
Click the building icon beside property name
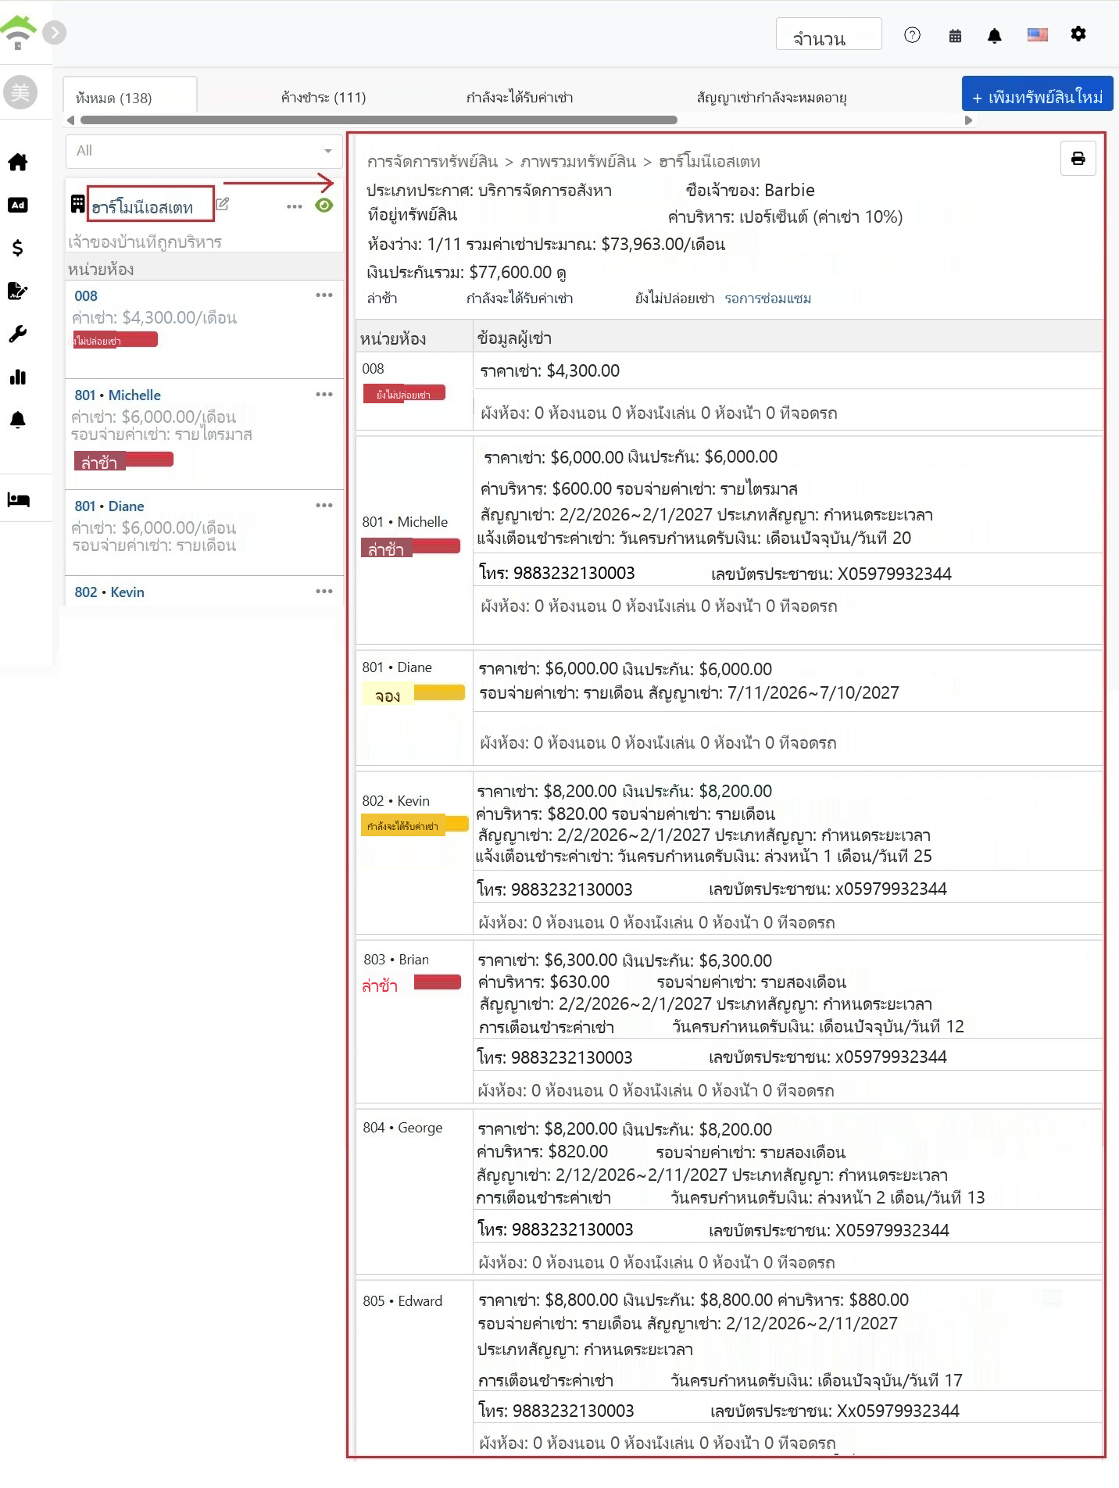coord(77,204)
